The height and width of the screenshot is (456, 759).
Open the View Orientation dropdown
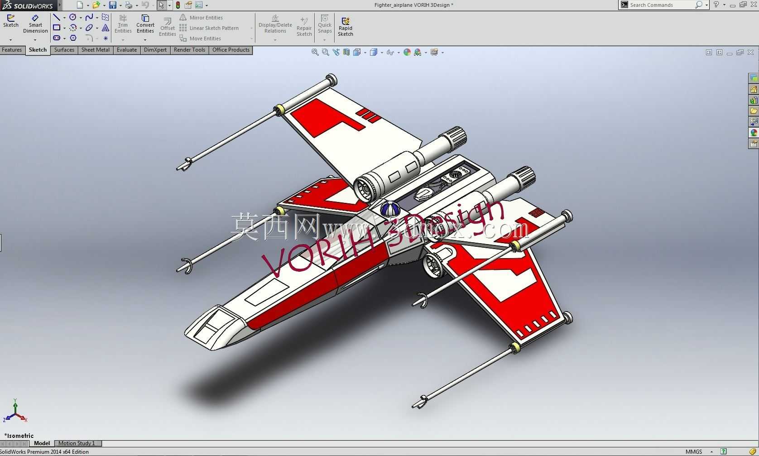pyautogui.click(x=365, y=53)
